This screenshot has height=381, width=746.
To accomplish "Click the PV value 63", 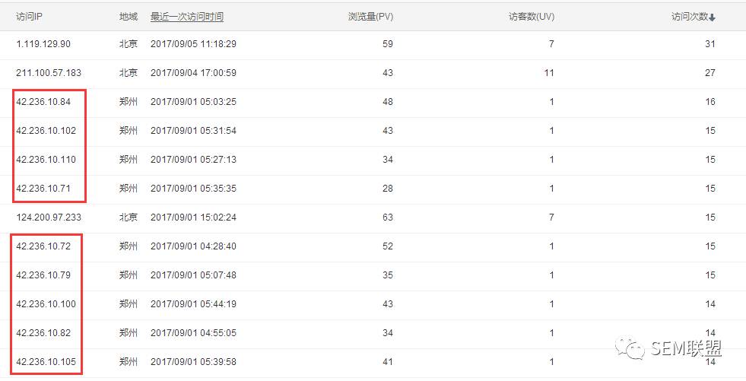I will pos(388,217).
